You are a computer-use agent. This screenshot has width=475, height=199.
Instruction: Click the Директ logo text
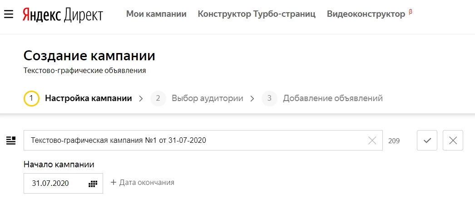[x=83, y=15]
